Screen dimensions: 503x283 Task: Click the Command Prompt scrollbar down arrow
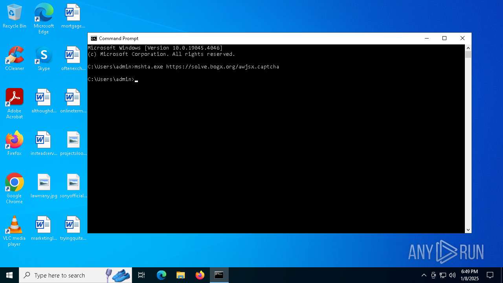[x=468, y=230]
